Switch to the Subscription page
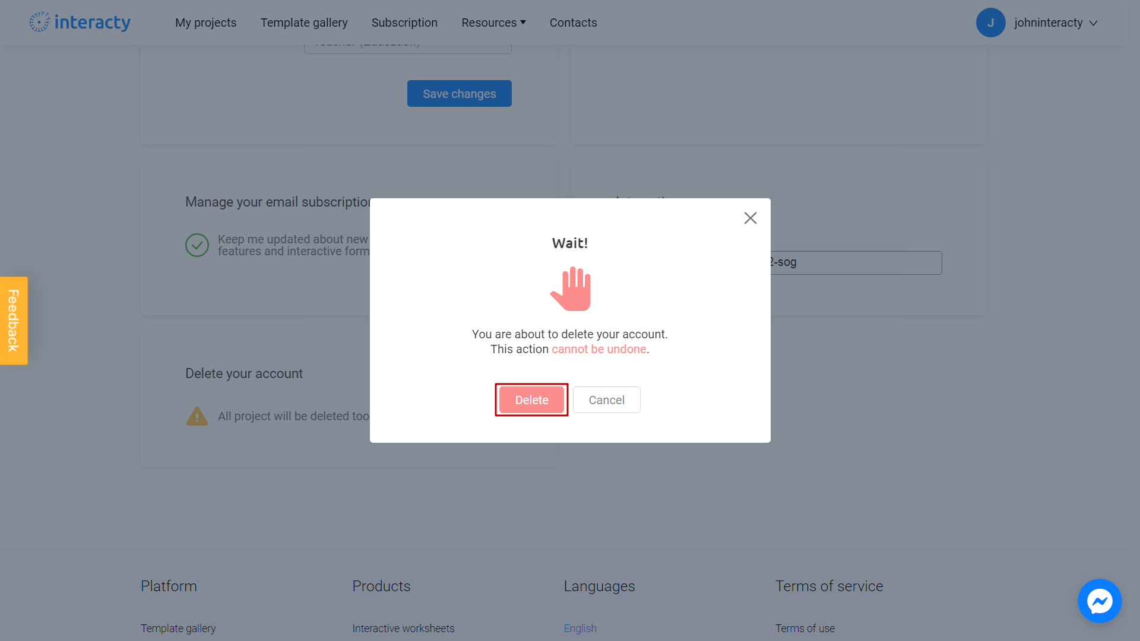The height and width of the screenshot is (641, 1140). (404, 23)
